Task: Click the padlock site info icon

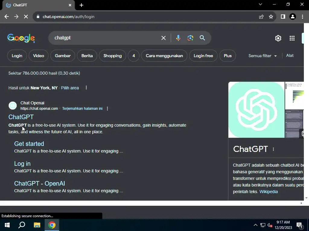Action: [x=38, y=17]
